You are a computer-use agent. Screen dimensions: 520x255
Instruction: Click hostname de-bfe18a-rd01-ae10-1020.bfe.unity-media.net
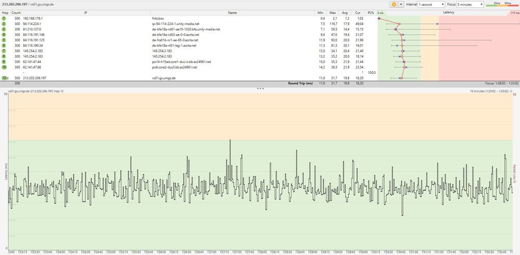pyautogui.click(x=186, y=29)
